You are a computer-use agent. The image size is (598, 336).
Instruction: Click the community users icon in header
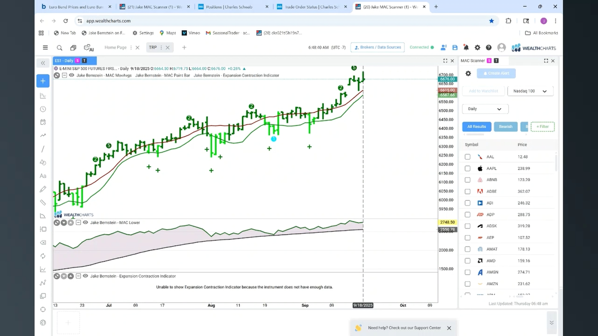[444, 48]
